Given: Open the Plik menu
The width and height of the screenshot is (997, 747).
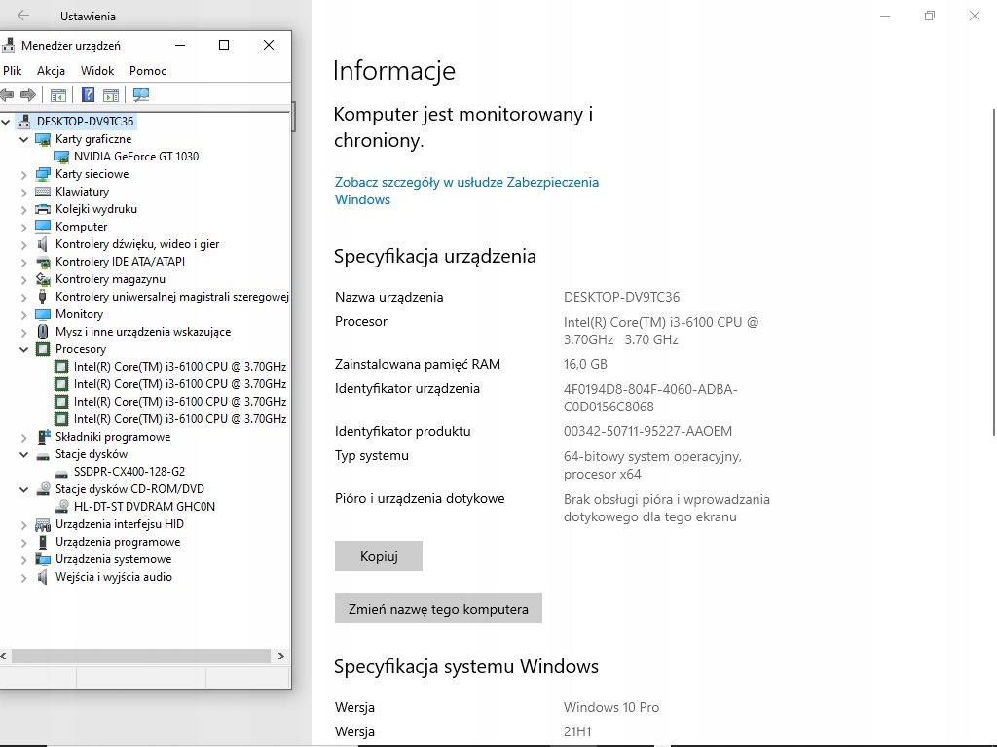Looking at the screenshot, I should pos(12,71).
